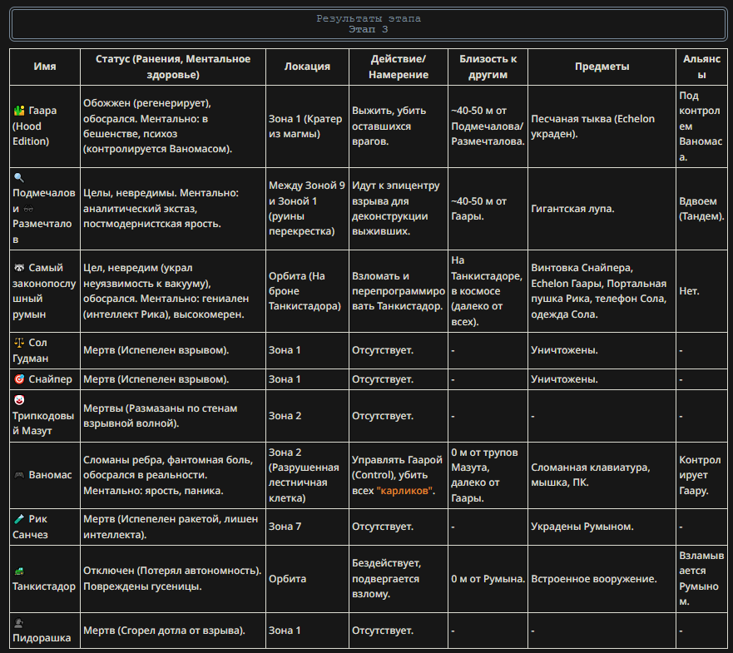Screen dimensions: 733x653
Task: Click the Пидорашка name text
Action: [42, 638]
